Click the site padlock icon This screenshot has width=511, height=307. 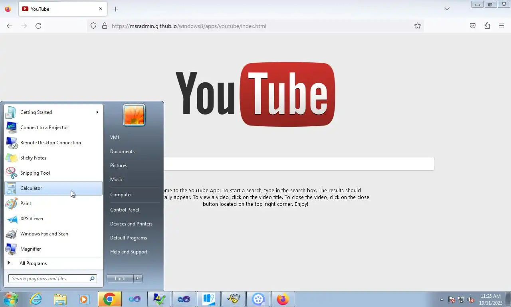[105, 26]
